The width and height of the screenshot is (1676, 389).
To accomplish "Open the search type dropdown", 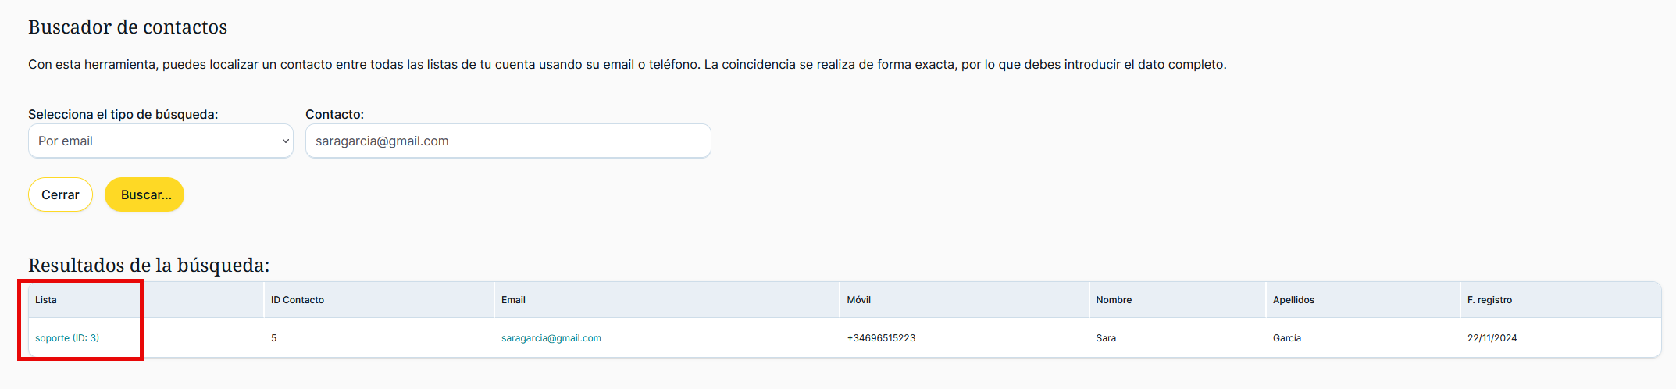I will pyautogui.click(x=160, y=141).
